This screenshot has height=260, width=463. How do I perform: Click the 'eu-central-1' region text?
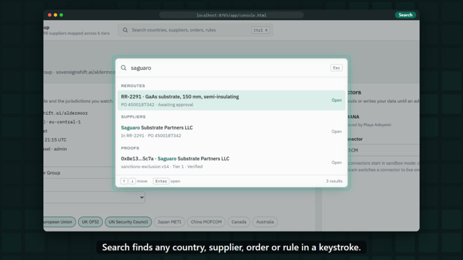(65, 122)
